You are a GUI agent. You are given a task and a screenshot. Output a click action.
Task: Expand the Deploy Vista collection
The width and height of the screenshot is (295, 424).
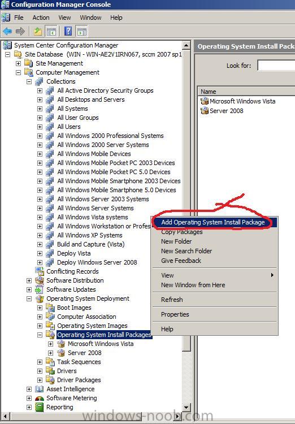40,253
